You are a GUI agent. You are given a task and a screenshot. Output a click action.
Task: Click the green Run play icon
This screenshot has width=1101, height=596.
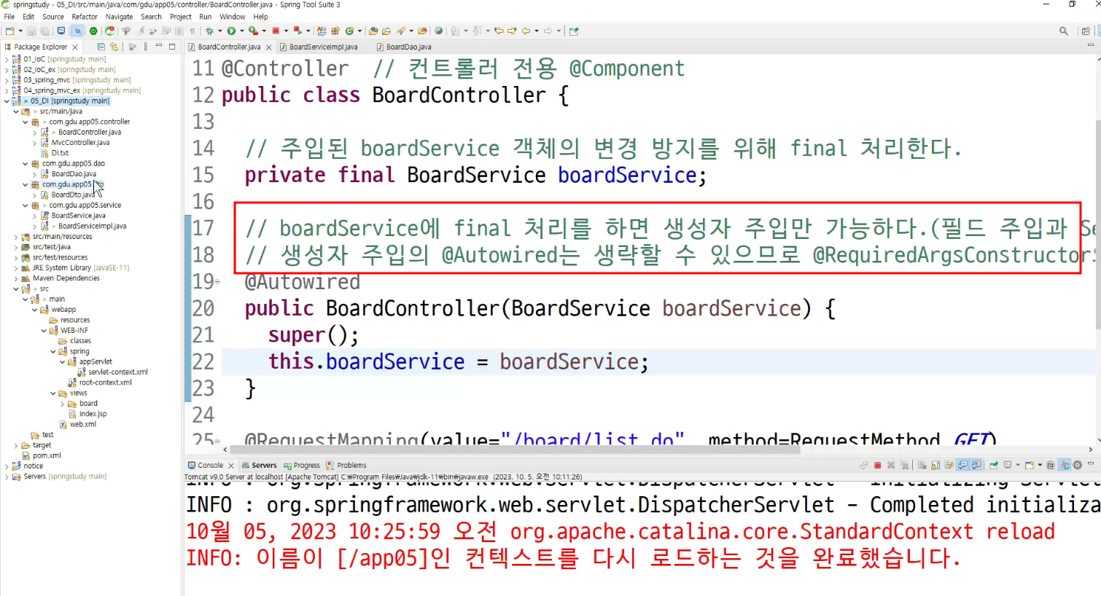pos(231,31)
